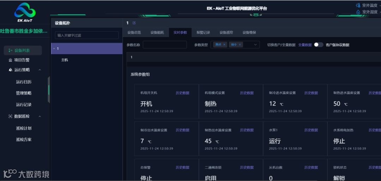The width and height of the screenshot is (381, 181).
Task: Open 运行记录 submenu item
Action: (x=24, y=104)
